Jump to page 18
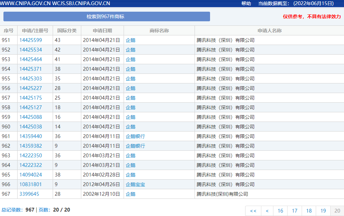Screen dimensions: 344x216 (309, 211)
